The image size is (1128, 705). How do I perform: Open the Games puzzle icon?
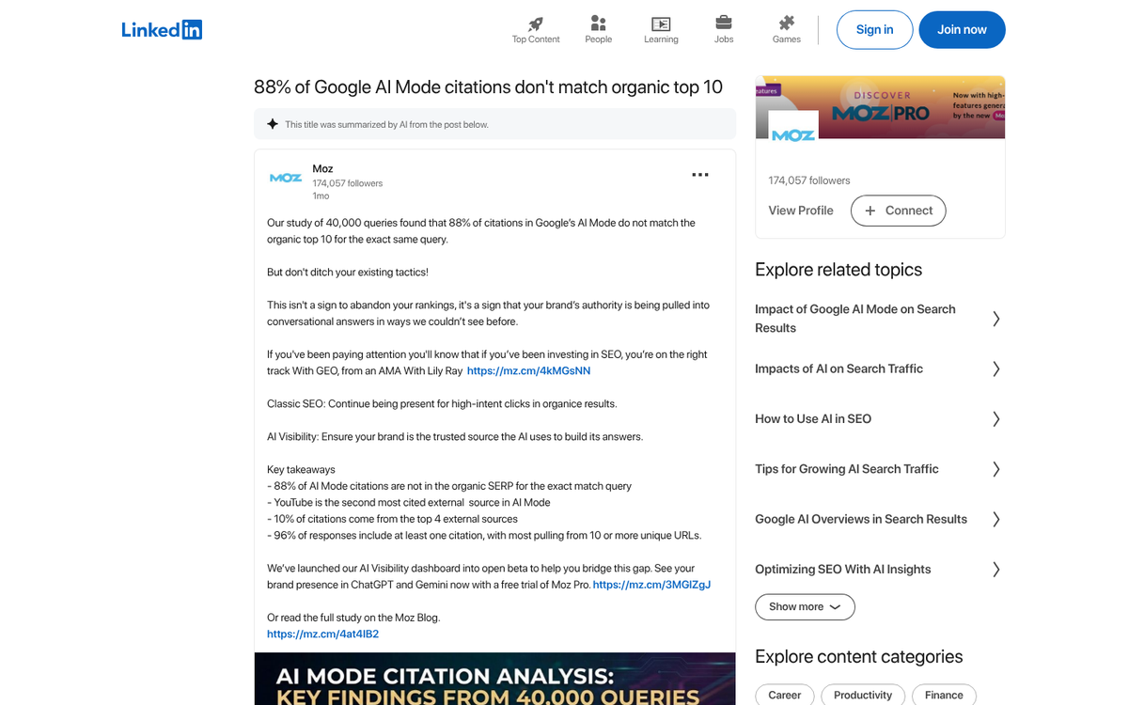(787, 23)
